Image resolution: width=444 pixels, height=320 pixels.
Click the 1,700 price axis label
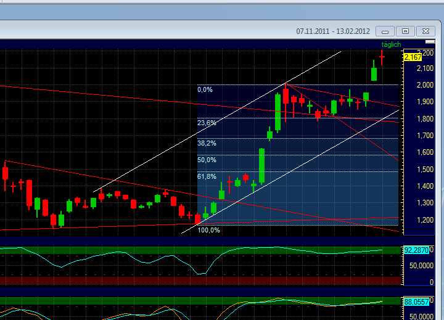[x=425, y=136]
